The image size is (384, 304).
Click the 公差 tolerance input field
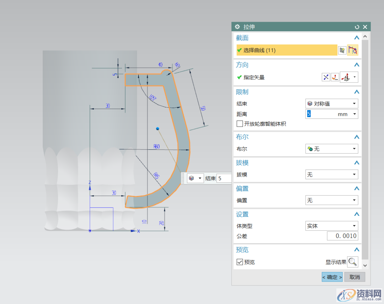pyautogui.click(x=342, y=236)
